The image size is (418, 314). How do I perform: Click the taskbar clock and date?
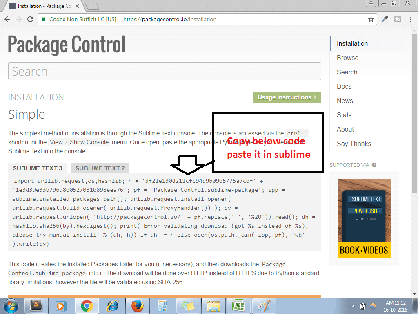click(x=395, y=306)
